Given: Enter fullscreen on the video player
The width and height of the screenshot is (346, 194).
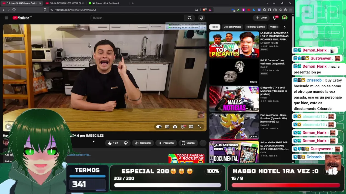Looking at the screenshot, I should (199, 127).
